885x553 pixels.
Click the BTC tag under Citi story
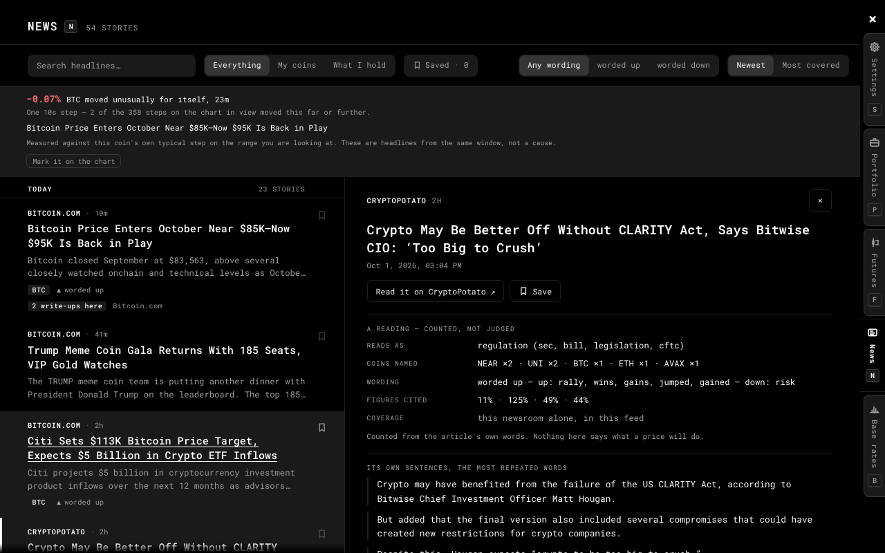(39, 503)
